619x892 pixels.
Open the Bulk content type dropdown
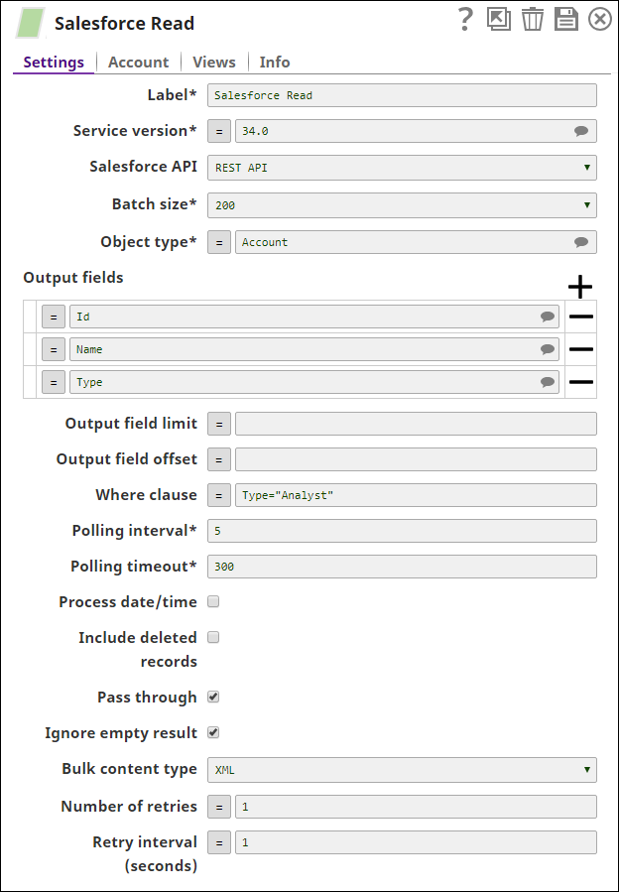click(402, 770)
